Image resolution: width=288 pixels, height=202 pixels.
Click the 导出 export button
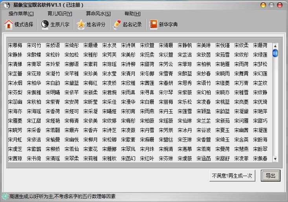pyautogui.click(x=270, y=175)
